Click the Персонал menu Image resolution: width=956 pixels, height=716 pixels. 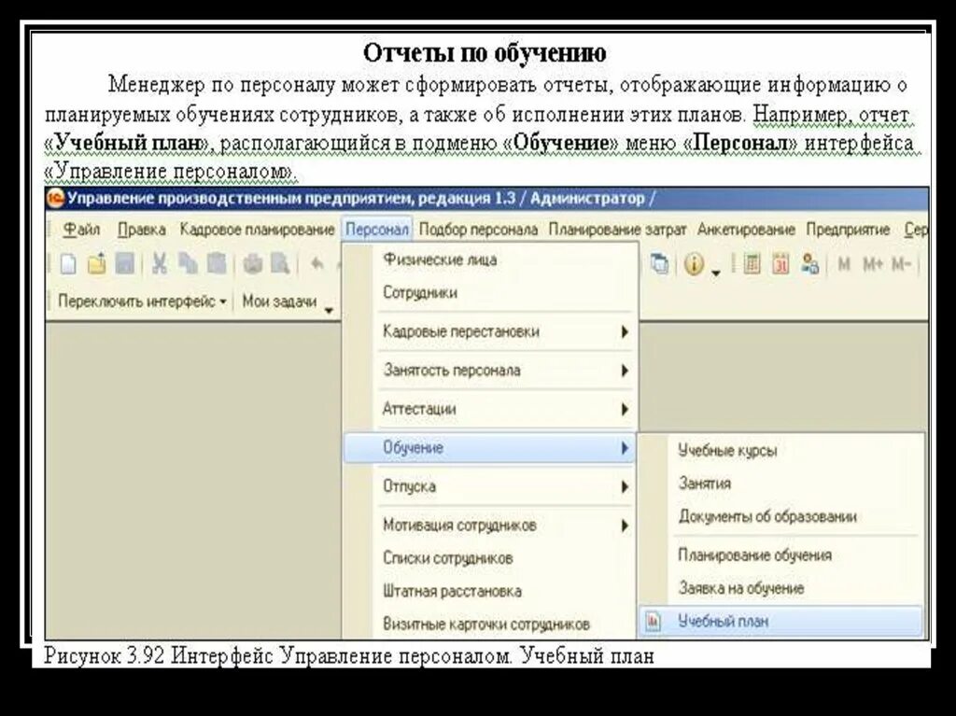coord(377,230)
